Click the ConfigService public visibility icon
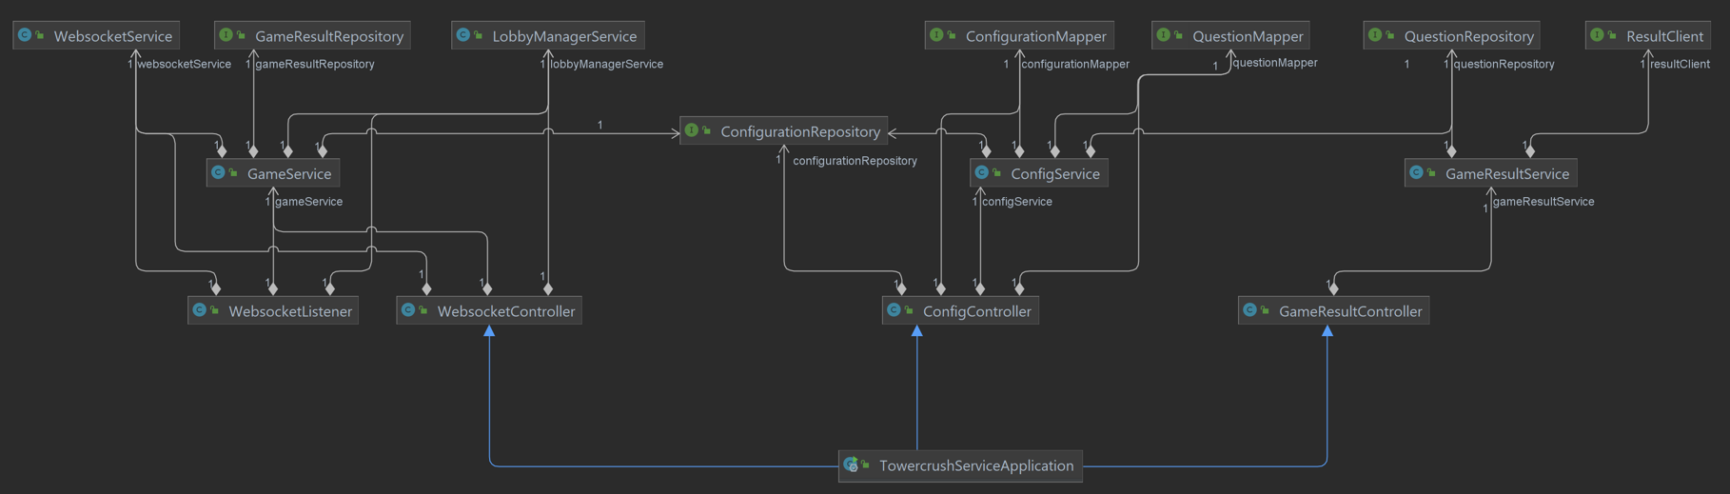This screenshot has height=494, width=1730. 997,173
